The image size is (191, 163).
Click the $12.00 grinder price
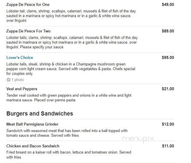pos(168,124)
